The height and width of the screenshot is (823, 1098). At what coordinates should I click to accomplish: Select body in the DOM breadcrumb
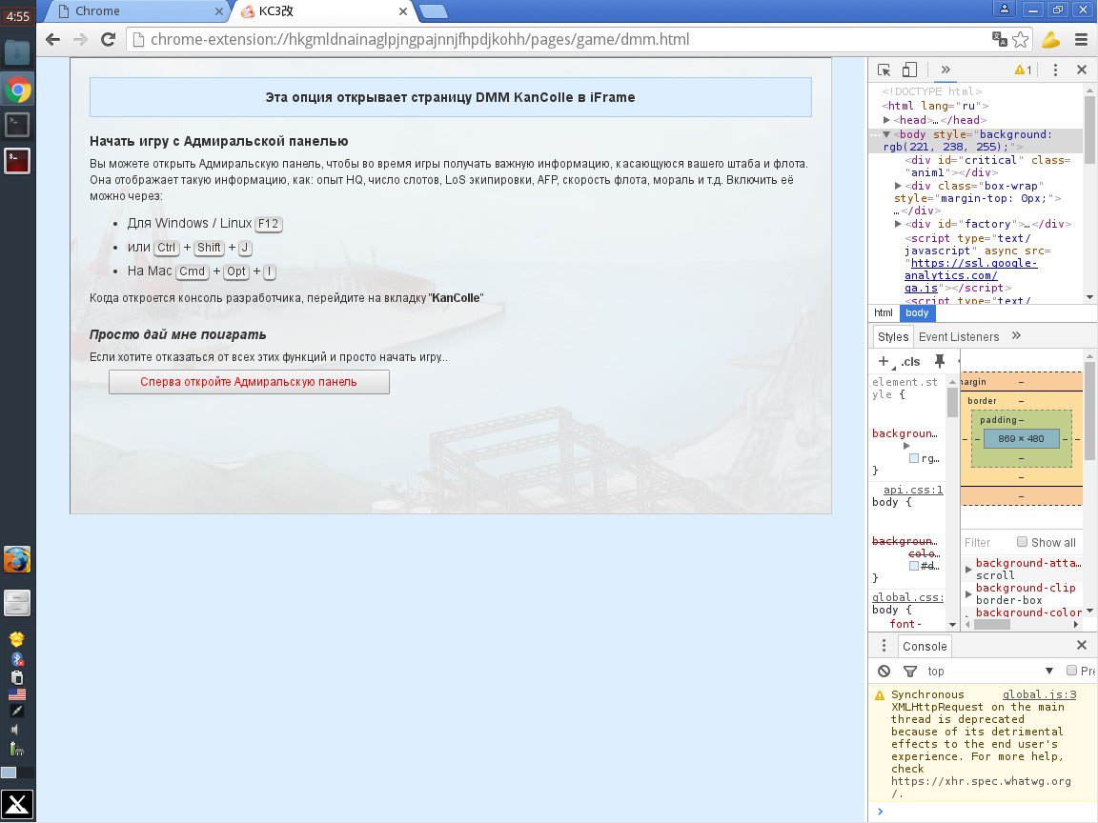(917, 312)
